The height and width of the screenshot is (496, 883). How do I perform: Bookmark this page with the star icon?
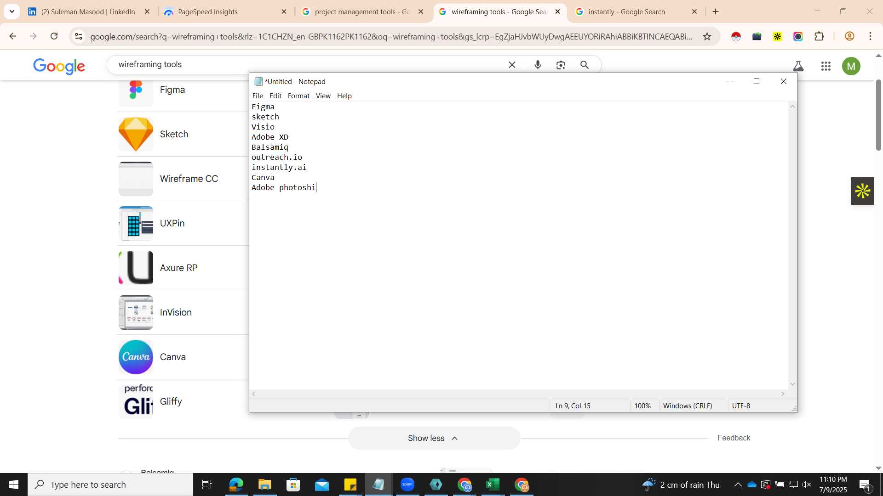707,36
